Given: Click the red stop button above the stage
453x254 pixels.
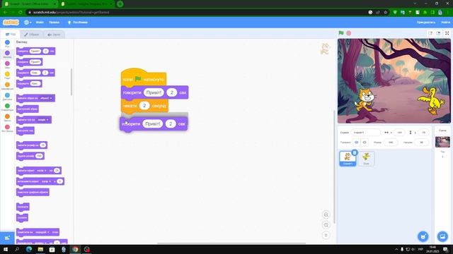Looking at the screenshot, I should click(349, 33).
